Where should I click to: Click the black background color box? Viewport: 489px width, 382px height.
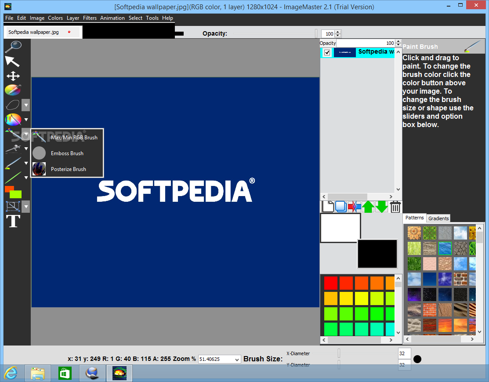(x=377, y=254)
